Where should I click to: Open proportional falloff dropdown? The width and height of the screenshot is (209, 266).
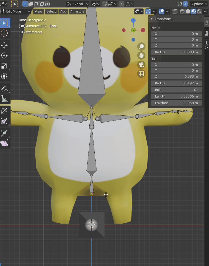tap(129, 4)
